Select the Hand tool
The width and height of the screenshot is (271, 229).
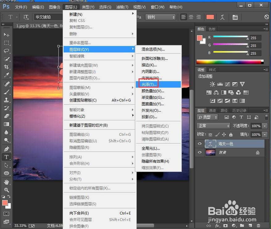pyautogui.click(x=6, y=182)
